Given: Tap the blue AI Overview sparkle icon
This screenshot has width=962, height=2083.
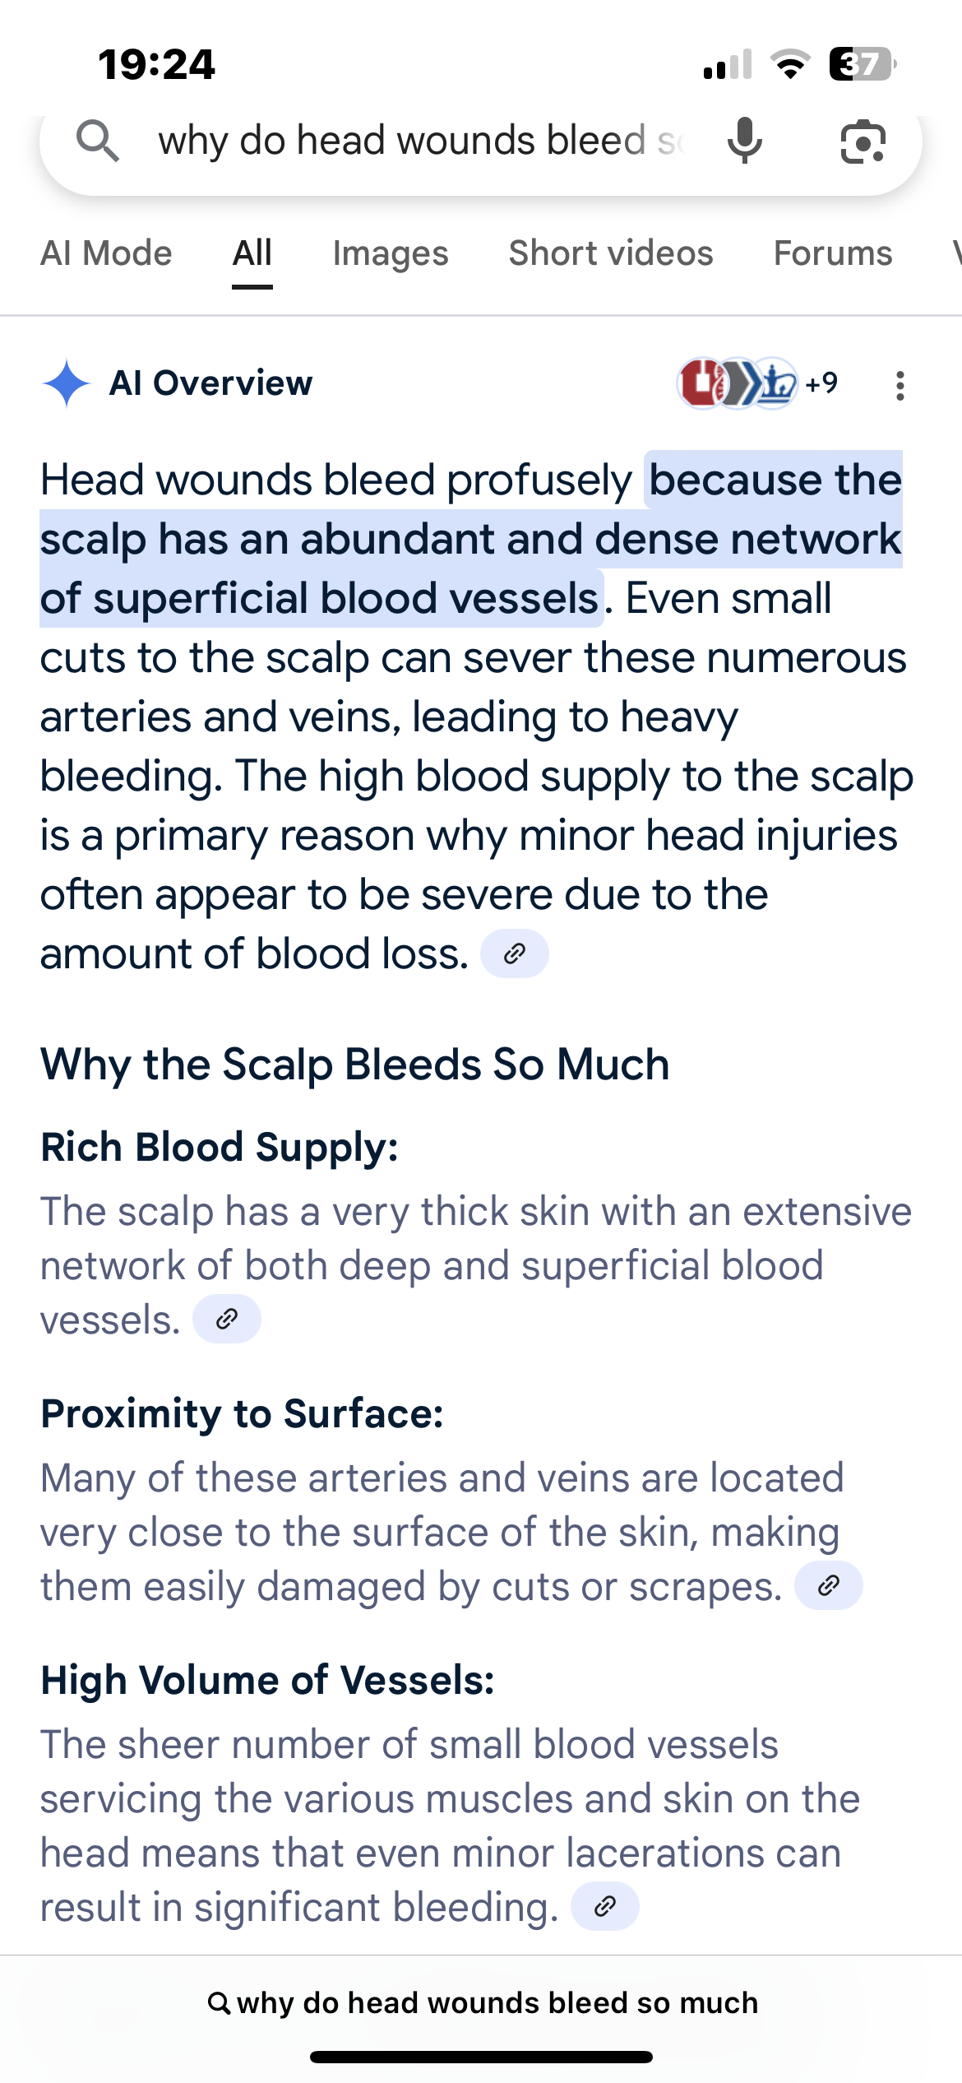Looking at the screenshot, I should (67, 383).
